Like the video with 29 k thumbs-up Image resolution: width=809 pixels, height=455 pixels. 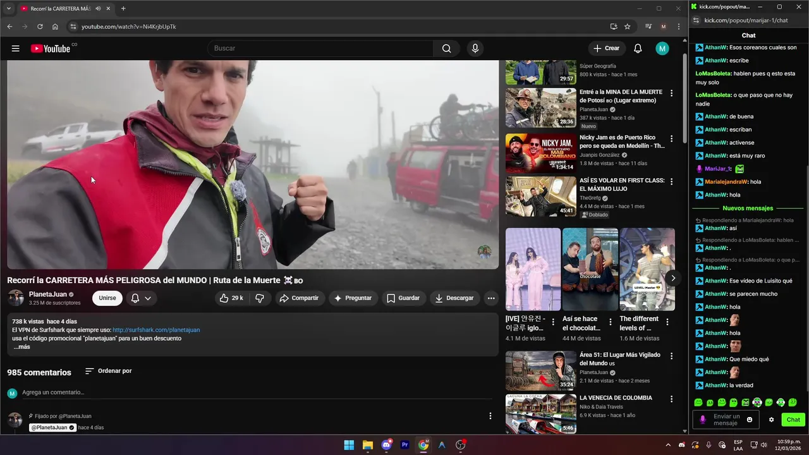pyautogui.click(x=231, y=298)
